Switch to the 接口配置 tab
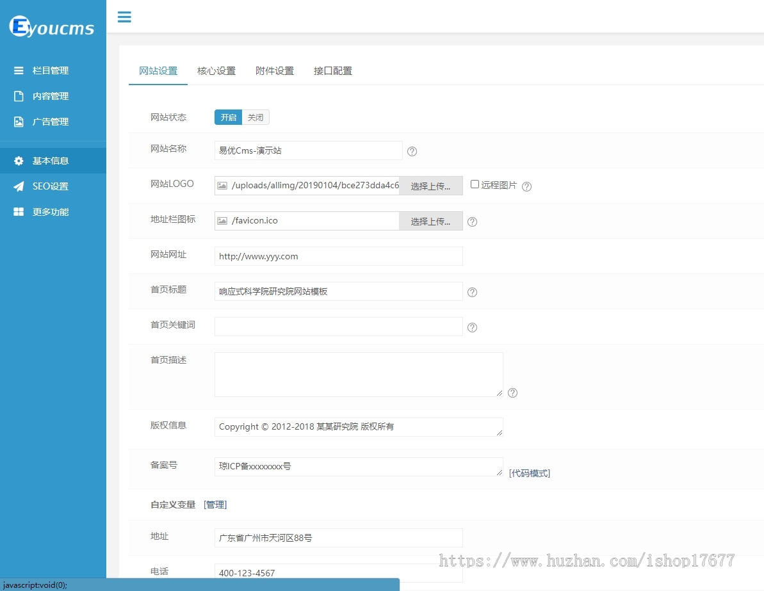The height and width of the screenshot is (591, 764). [x=333, y=71]
